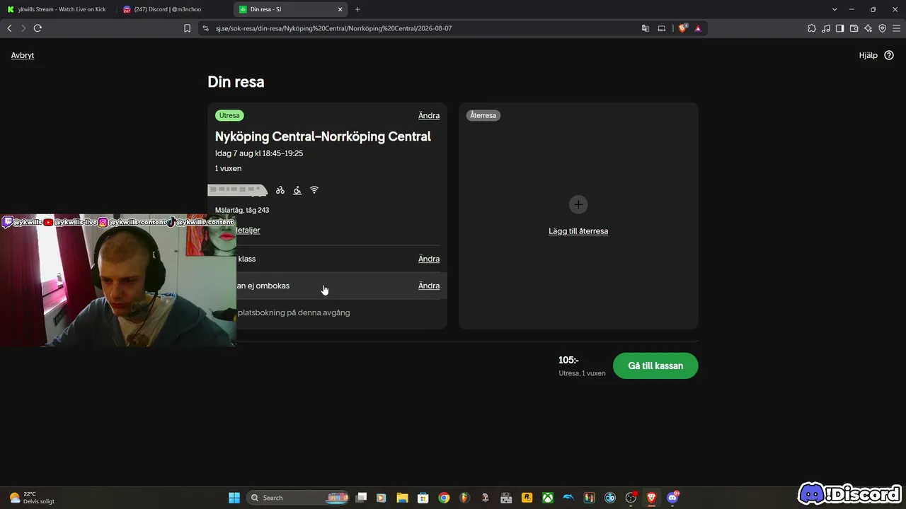Open FL Studio from the taskbar
Image resolution: width=906 pixels, height=509 pixels.
(x=464, y=498)
